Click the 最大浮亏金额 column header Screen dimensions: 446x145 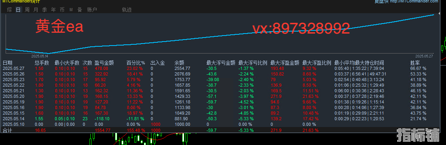(221, 63)
